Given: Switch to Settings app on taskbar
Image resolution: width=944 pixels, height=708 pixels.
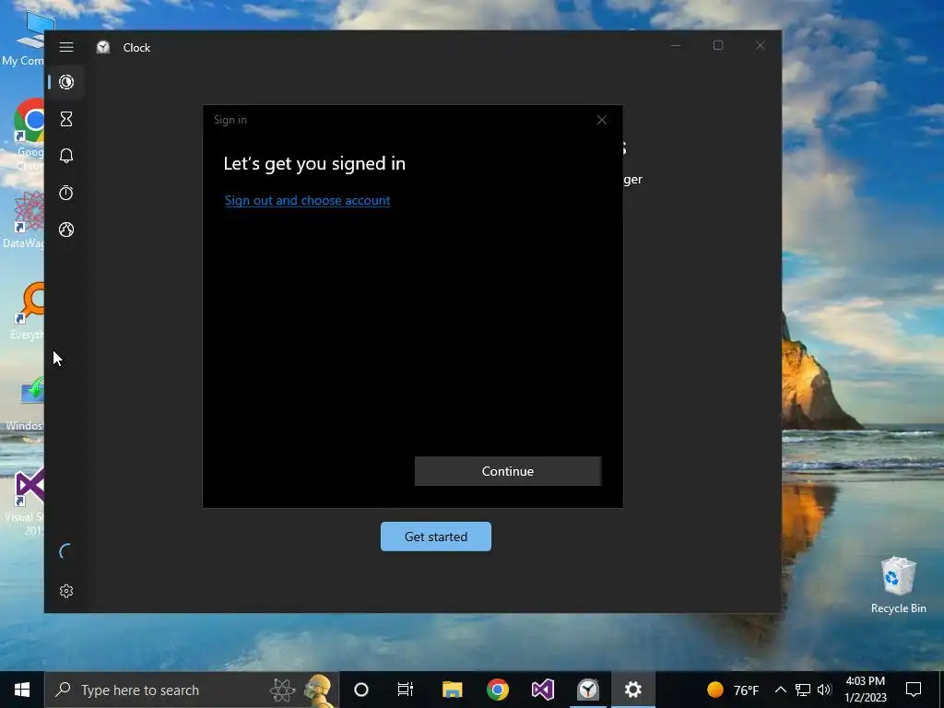Looking at the screenshot, I should 632,690.
